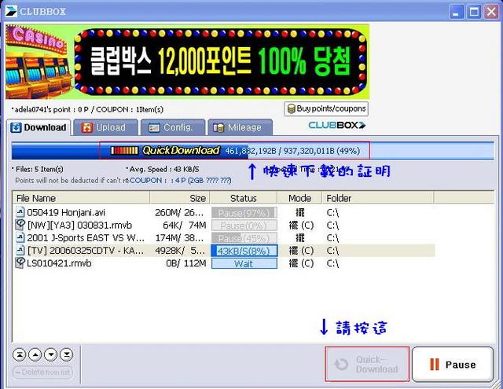Open the Config. tab
503x389 pixels.
point(173,127)
